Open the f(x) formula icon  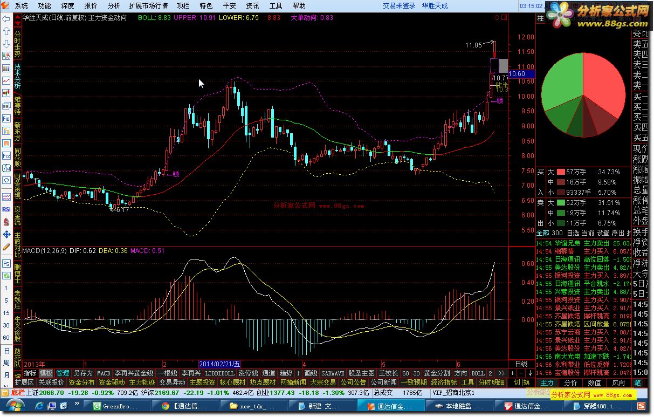[x=6, y=168]
